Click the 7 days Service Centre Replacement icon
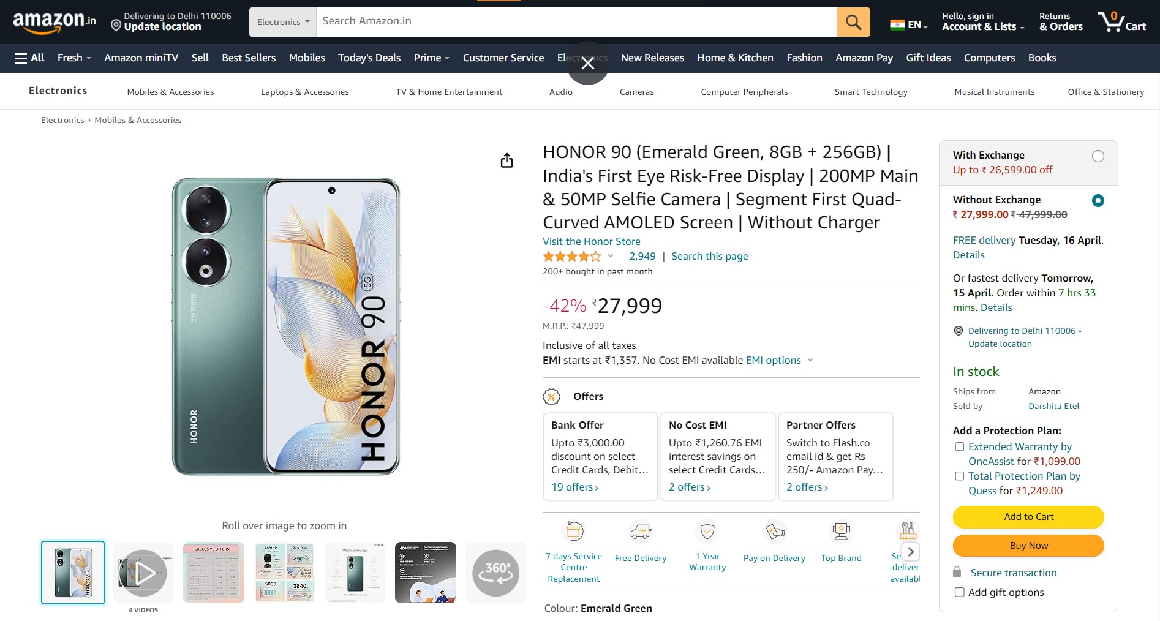This screenshot has height=621, width=1160. pos(573,531)
